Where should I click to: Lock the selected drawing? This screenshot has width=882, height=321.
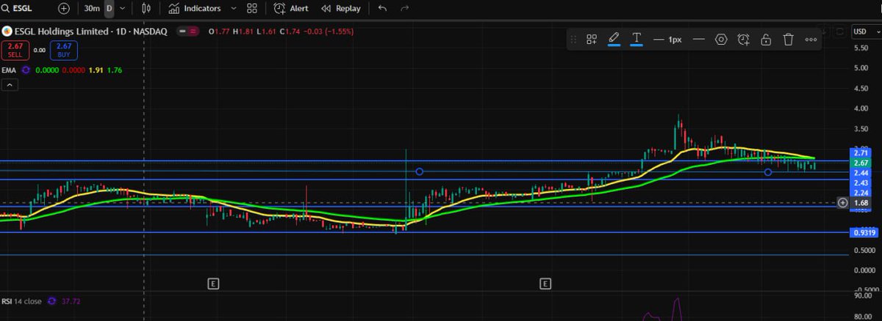[766, 40]
